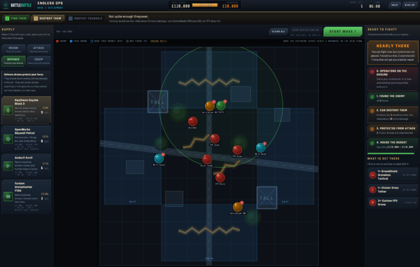Click the Clear All button
This screenshot has height=267, width=420.
point(278,31)
